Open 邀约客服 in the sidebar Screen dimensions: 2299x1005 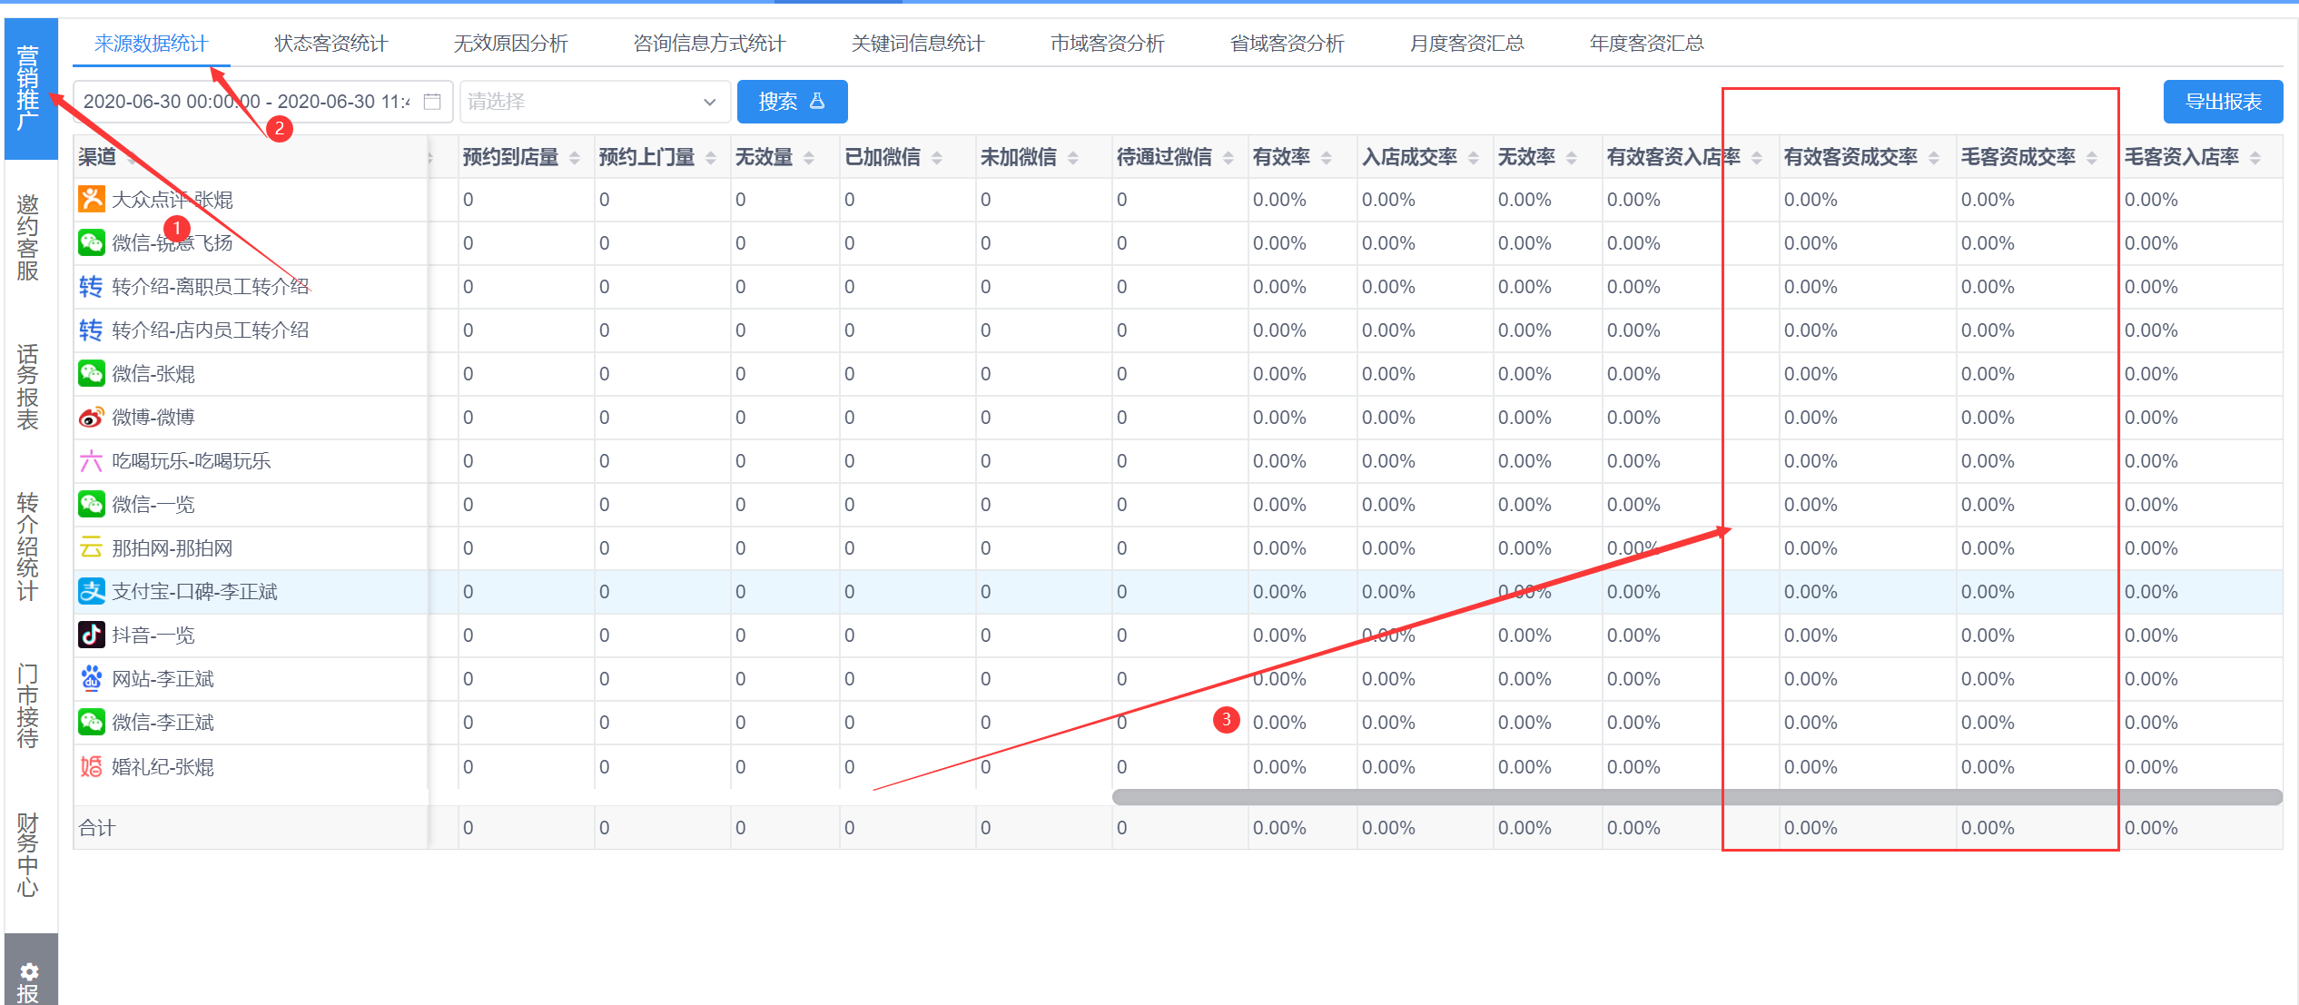28,237
